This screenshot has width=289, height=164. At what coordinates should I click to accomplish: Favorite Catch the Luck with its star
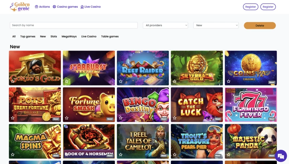(x=174, y=118)
